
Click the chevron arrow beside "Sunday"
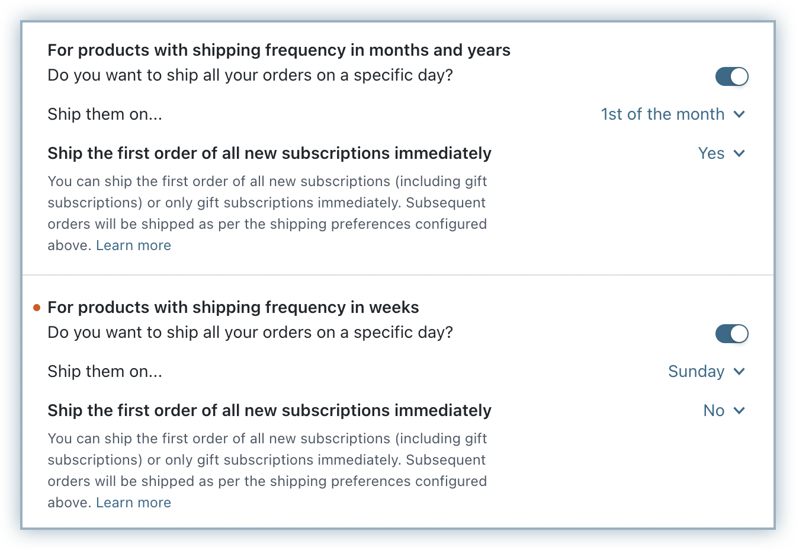pyautogui.click(x=739, y=372)
